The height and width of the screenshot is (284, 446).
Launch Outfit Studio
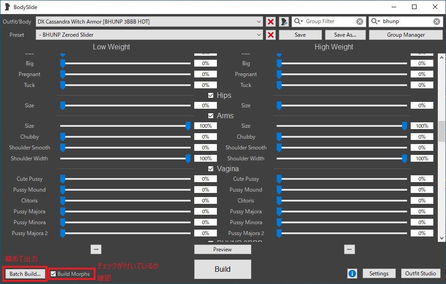[420, 274]
